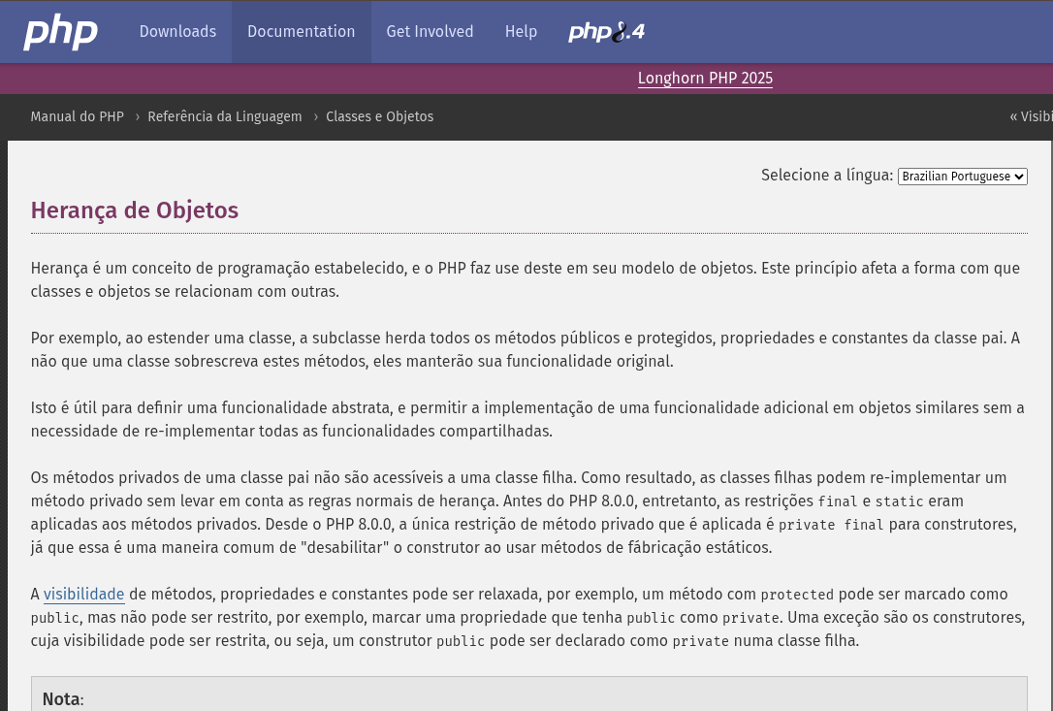1053x711 pixels.
Task: Go to Classes e Objetos breadcrumb
Action: click(379, 116)
